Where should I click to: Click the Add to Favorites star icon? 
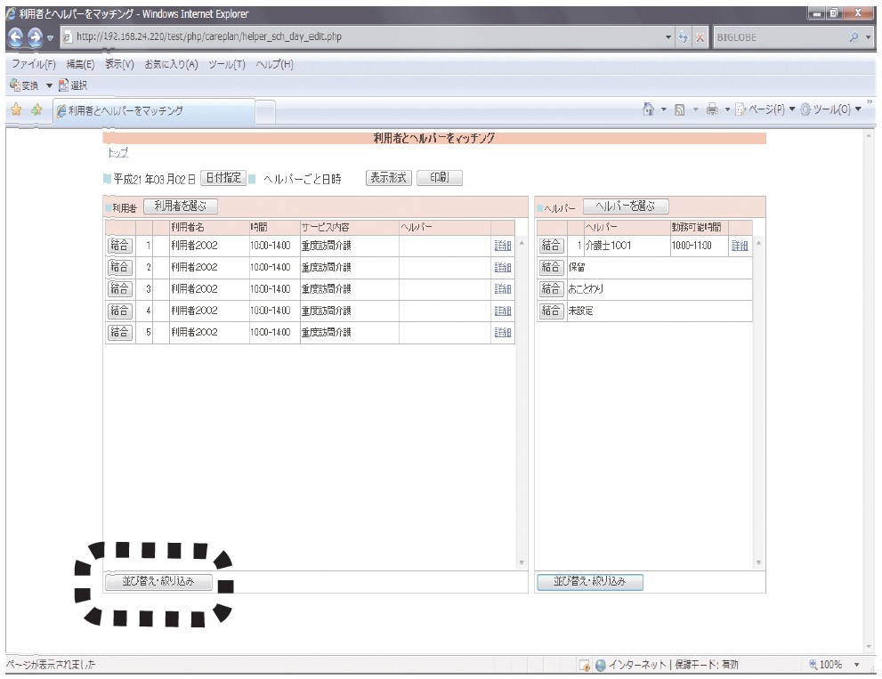(x=36, y=109)
